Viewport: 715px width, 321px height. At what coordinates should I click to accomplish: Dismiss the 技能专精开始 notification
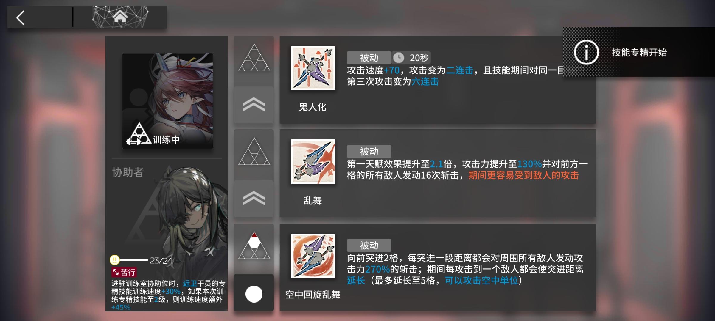tap(639, 52)
